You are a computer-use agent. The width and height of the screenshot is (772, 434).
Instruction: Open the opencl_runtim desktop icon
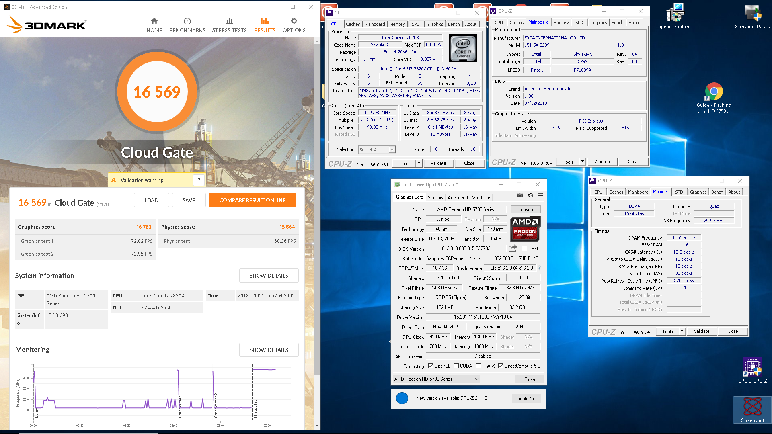click(x=675, y=16)
